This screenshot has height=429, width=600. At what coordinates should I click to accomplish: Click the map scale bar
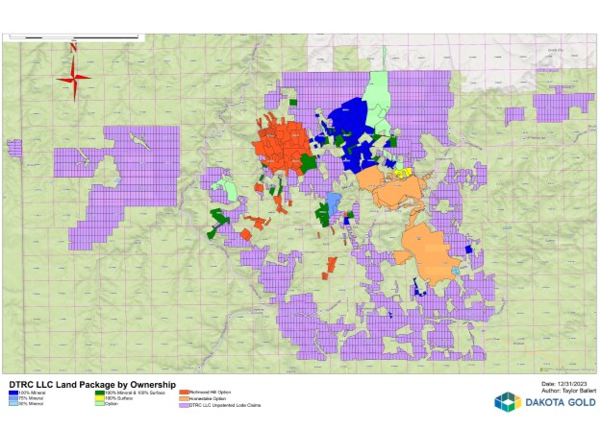point(73,37)
